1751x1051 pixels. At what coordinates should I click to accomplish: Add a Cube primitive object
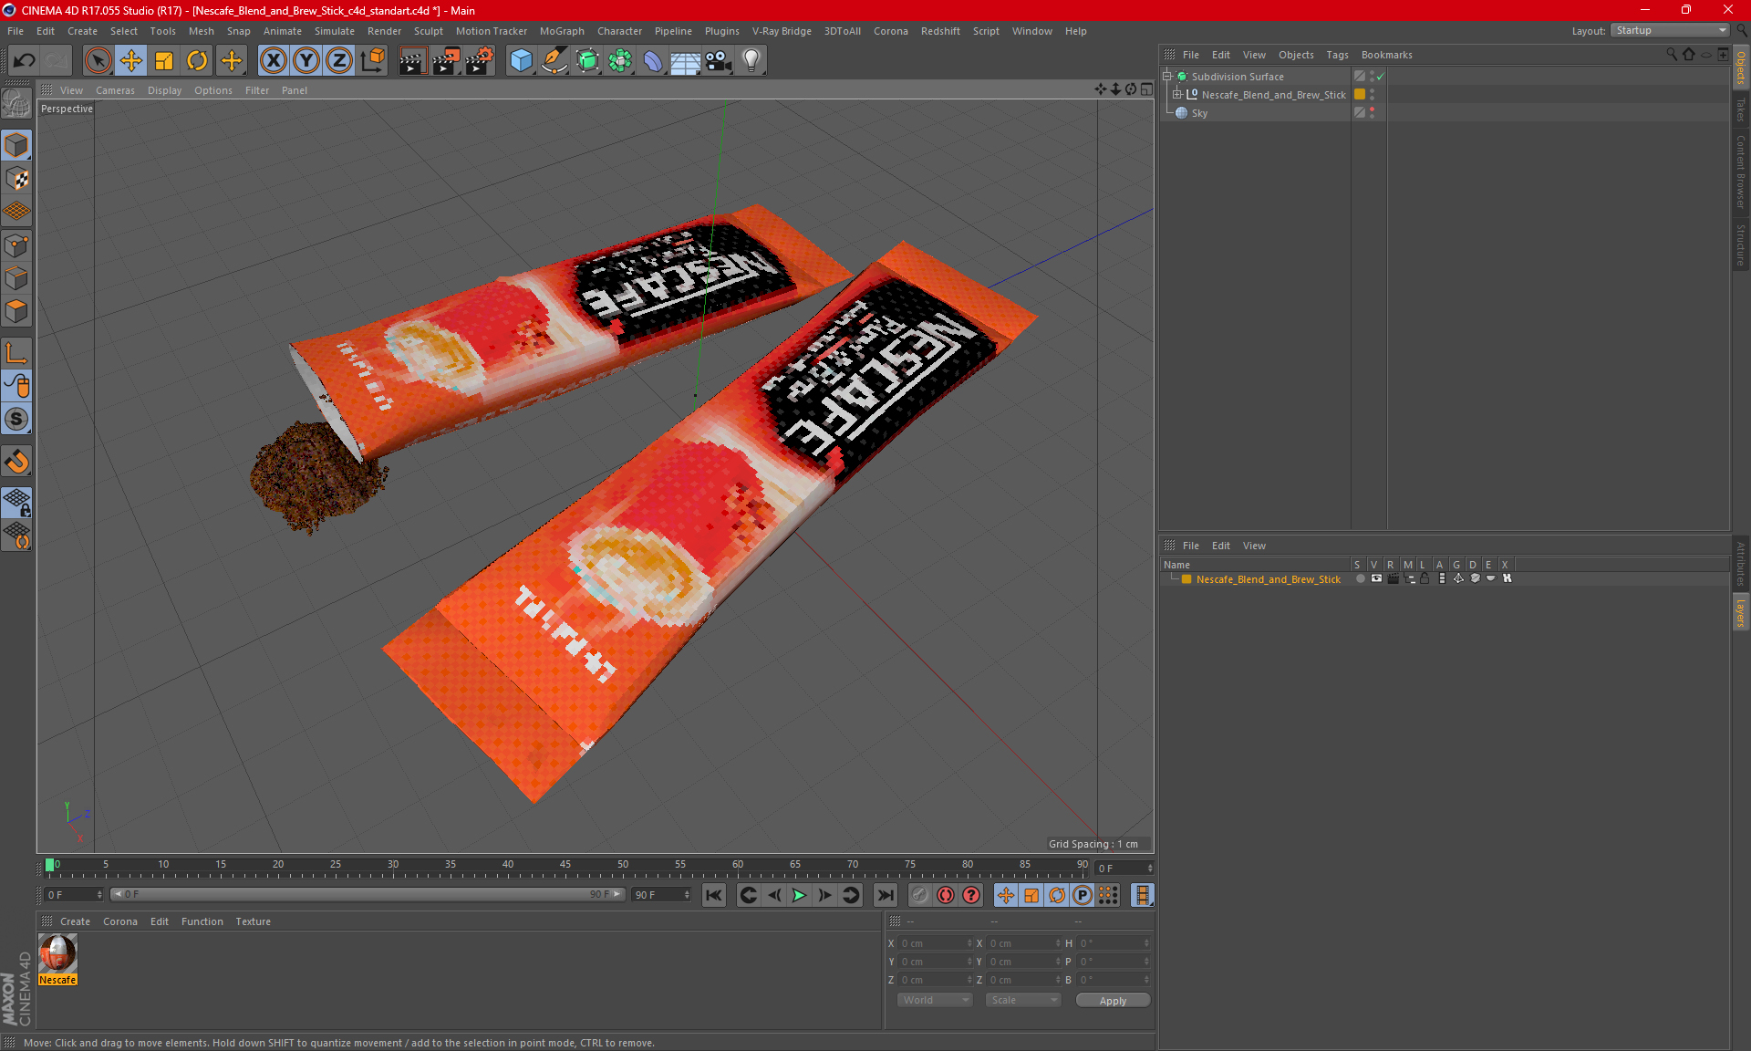[521, 61]
